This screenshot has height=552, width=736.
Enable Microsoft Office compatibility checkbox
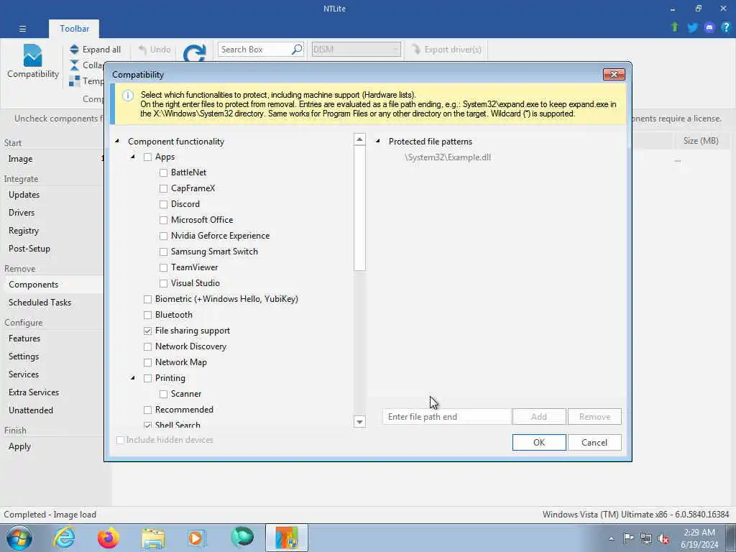tap(163, 220)
